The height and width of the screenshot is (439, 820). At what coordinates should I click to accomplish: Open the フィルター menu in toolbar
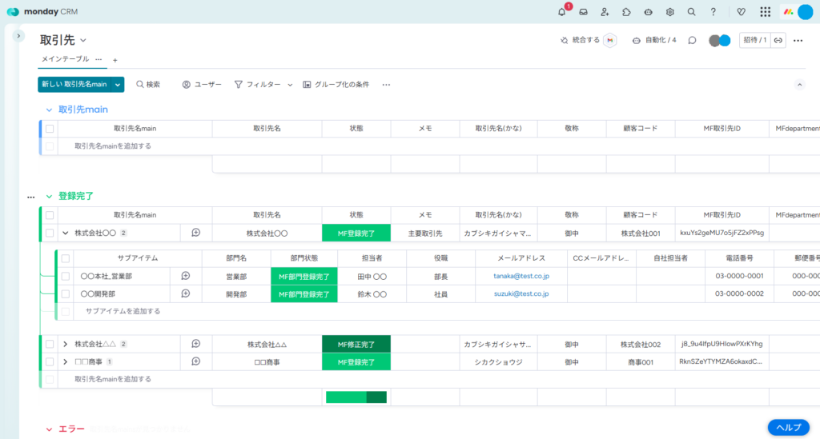tap(257, 84)
